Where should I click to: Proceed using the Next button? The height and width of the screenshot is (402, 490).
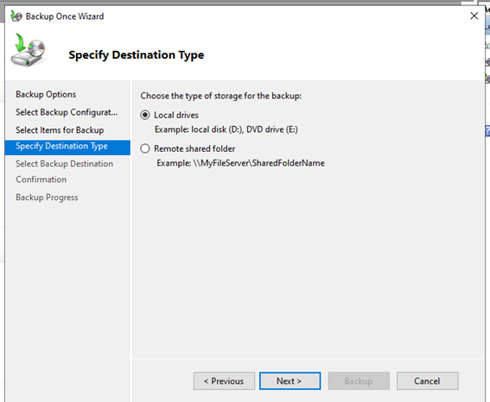click(290, 380)
